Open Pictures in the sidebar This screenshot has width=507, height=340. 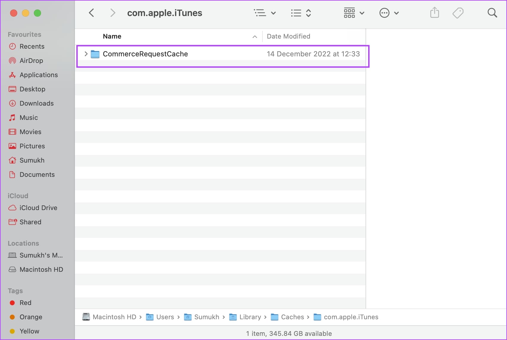[x=32, y=146]
